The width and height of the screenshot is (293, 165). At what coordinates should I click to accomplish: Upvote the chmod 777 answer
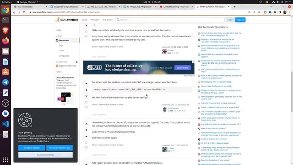[x=87, y=124]
